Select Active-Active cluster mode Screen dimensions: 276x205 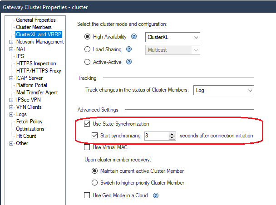[x=88, y=62]
